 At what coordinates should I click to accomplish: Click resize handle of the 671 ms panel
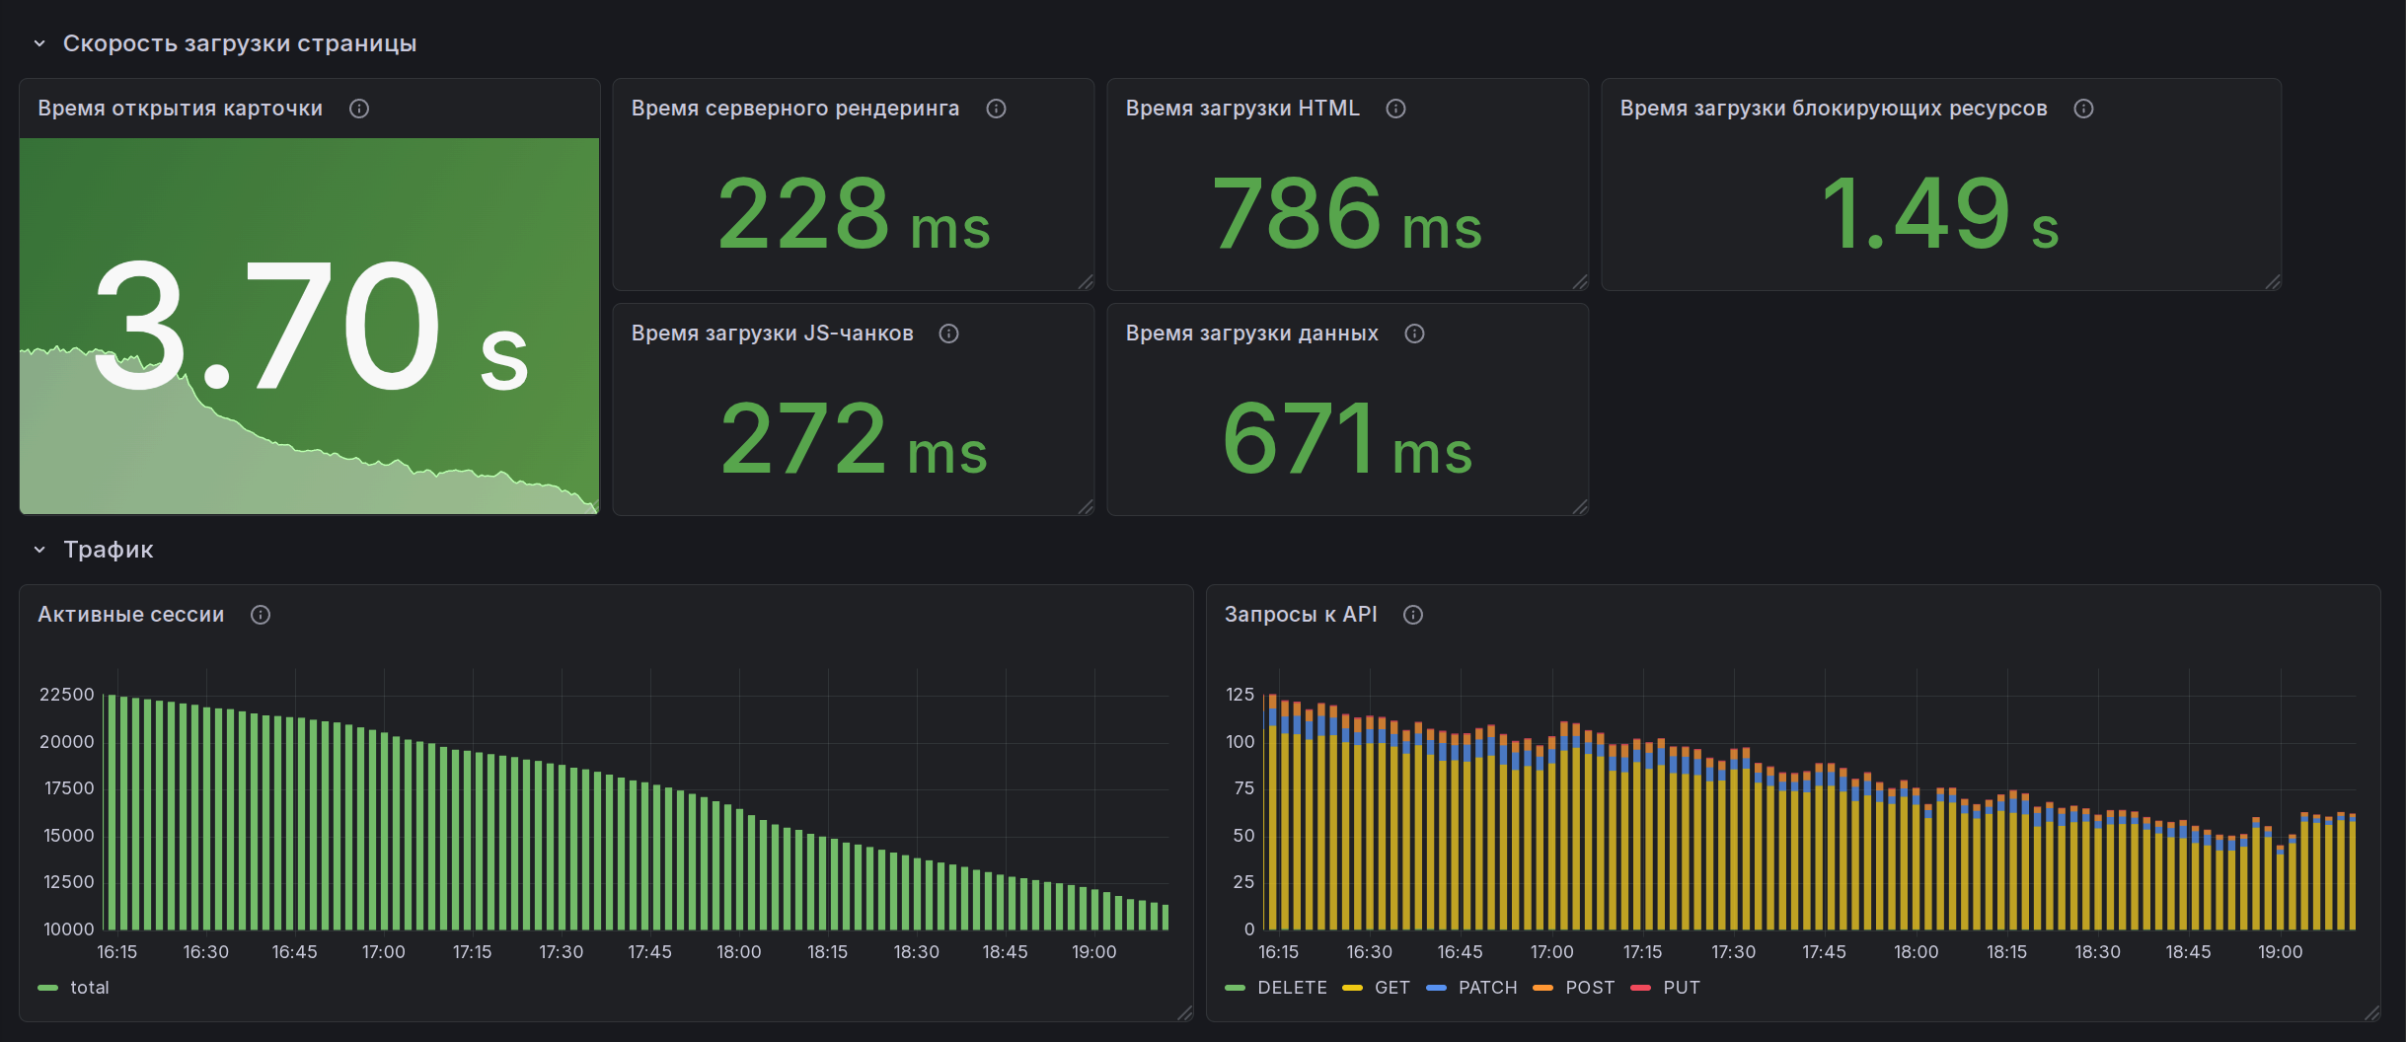pos(1580,507)
